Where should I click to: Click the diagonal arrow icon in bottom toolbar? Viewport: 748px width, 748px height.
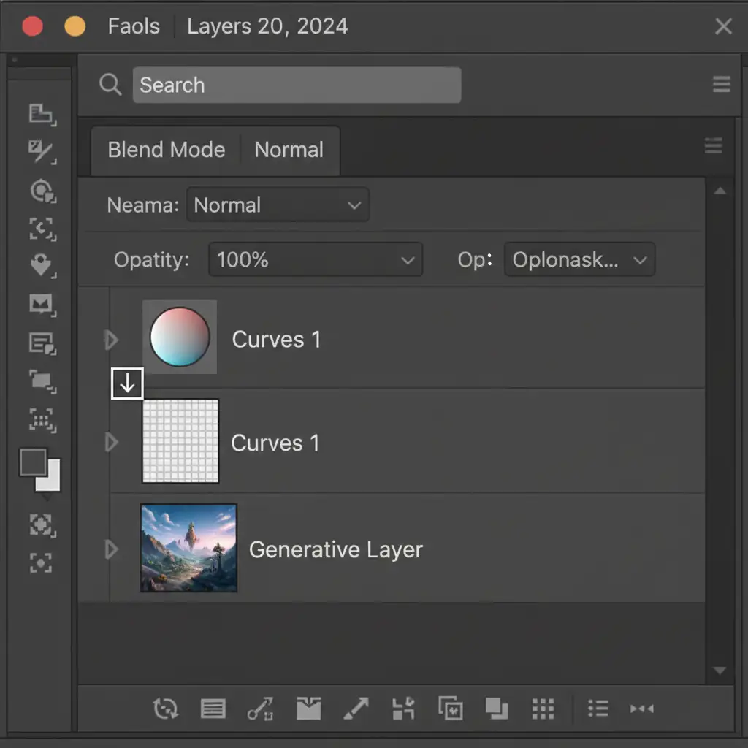(x=356, y=708)
